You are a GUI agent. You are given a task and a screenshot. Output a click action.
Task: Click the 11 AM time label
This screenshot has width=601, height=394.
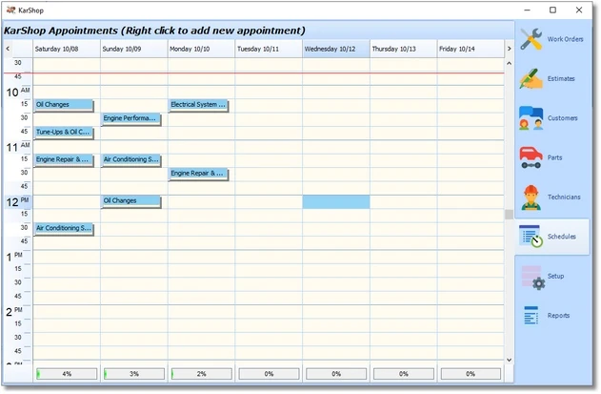coord(18,147)
